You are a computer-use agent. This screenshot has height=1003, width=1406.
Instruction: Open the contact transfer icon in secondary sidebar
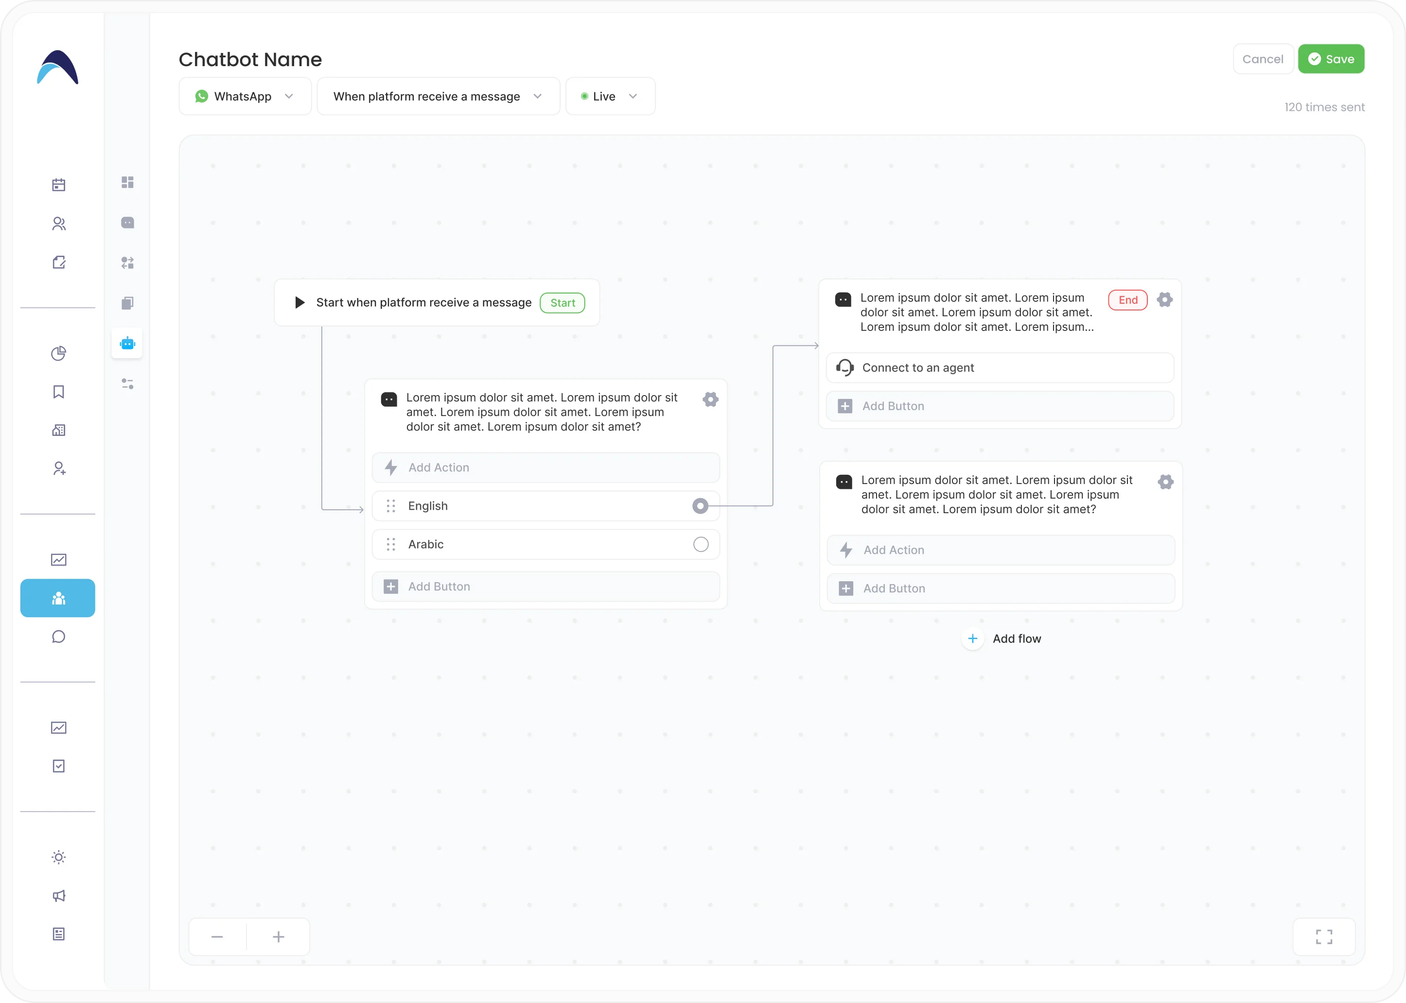[x=128, y=263]
